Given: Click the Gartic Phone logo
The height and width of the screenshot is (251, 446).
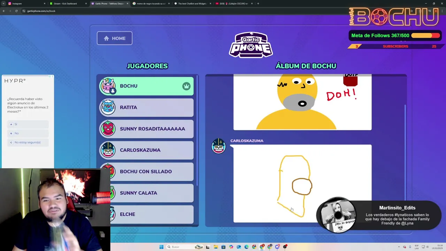Looking at the screenshot, I should click(x=251, y=45).
